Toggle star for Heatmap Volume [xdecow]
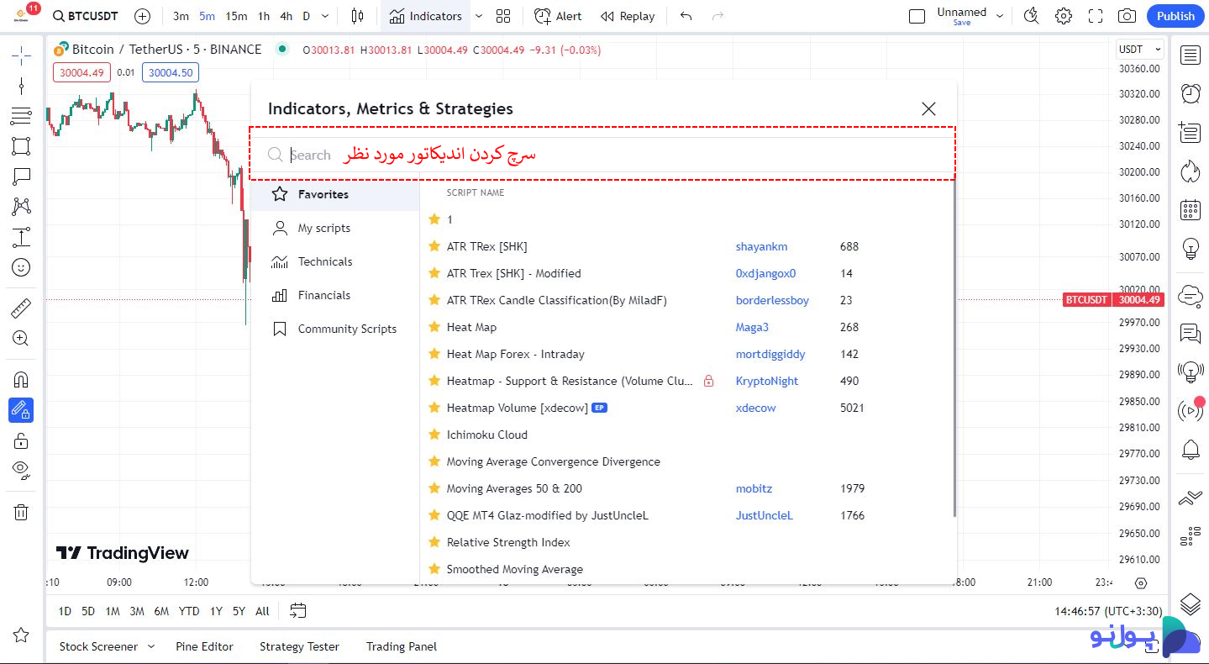Image resolution: width=1209 pixels, height=664 pixels. click(434, 408)
